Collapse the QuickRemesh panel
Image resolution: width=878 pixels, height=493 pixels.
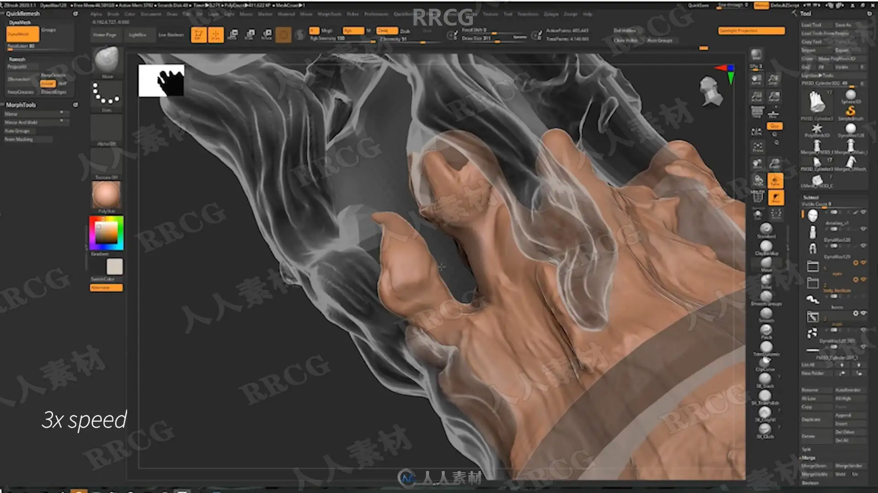23,14
